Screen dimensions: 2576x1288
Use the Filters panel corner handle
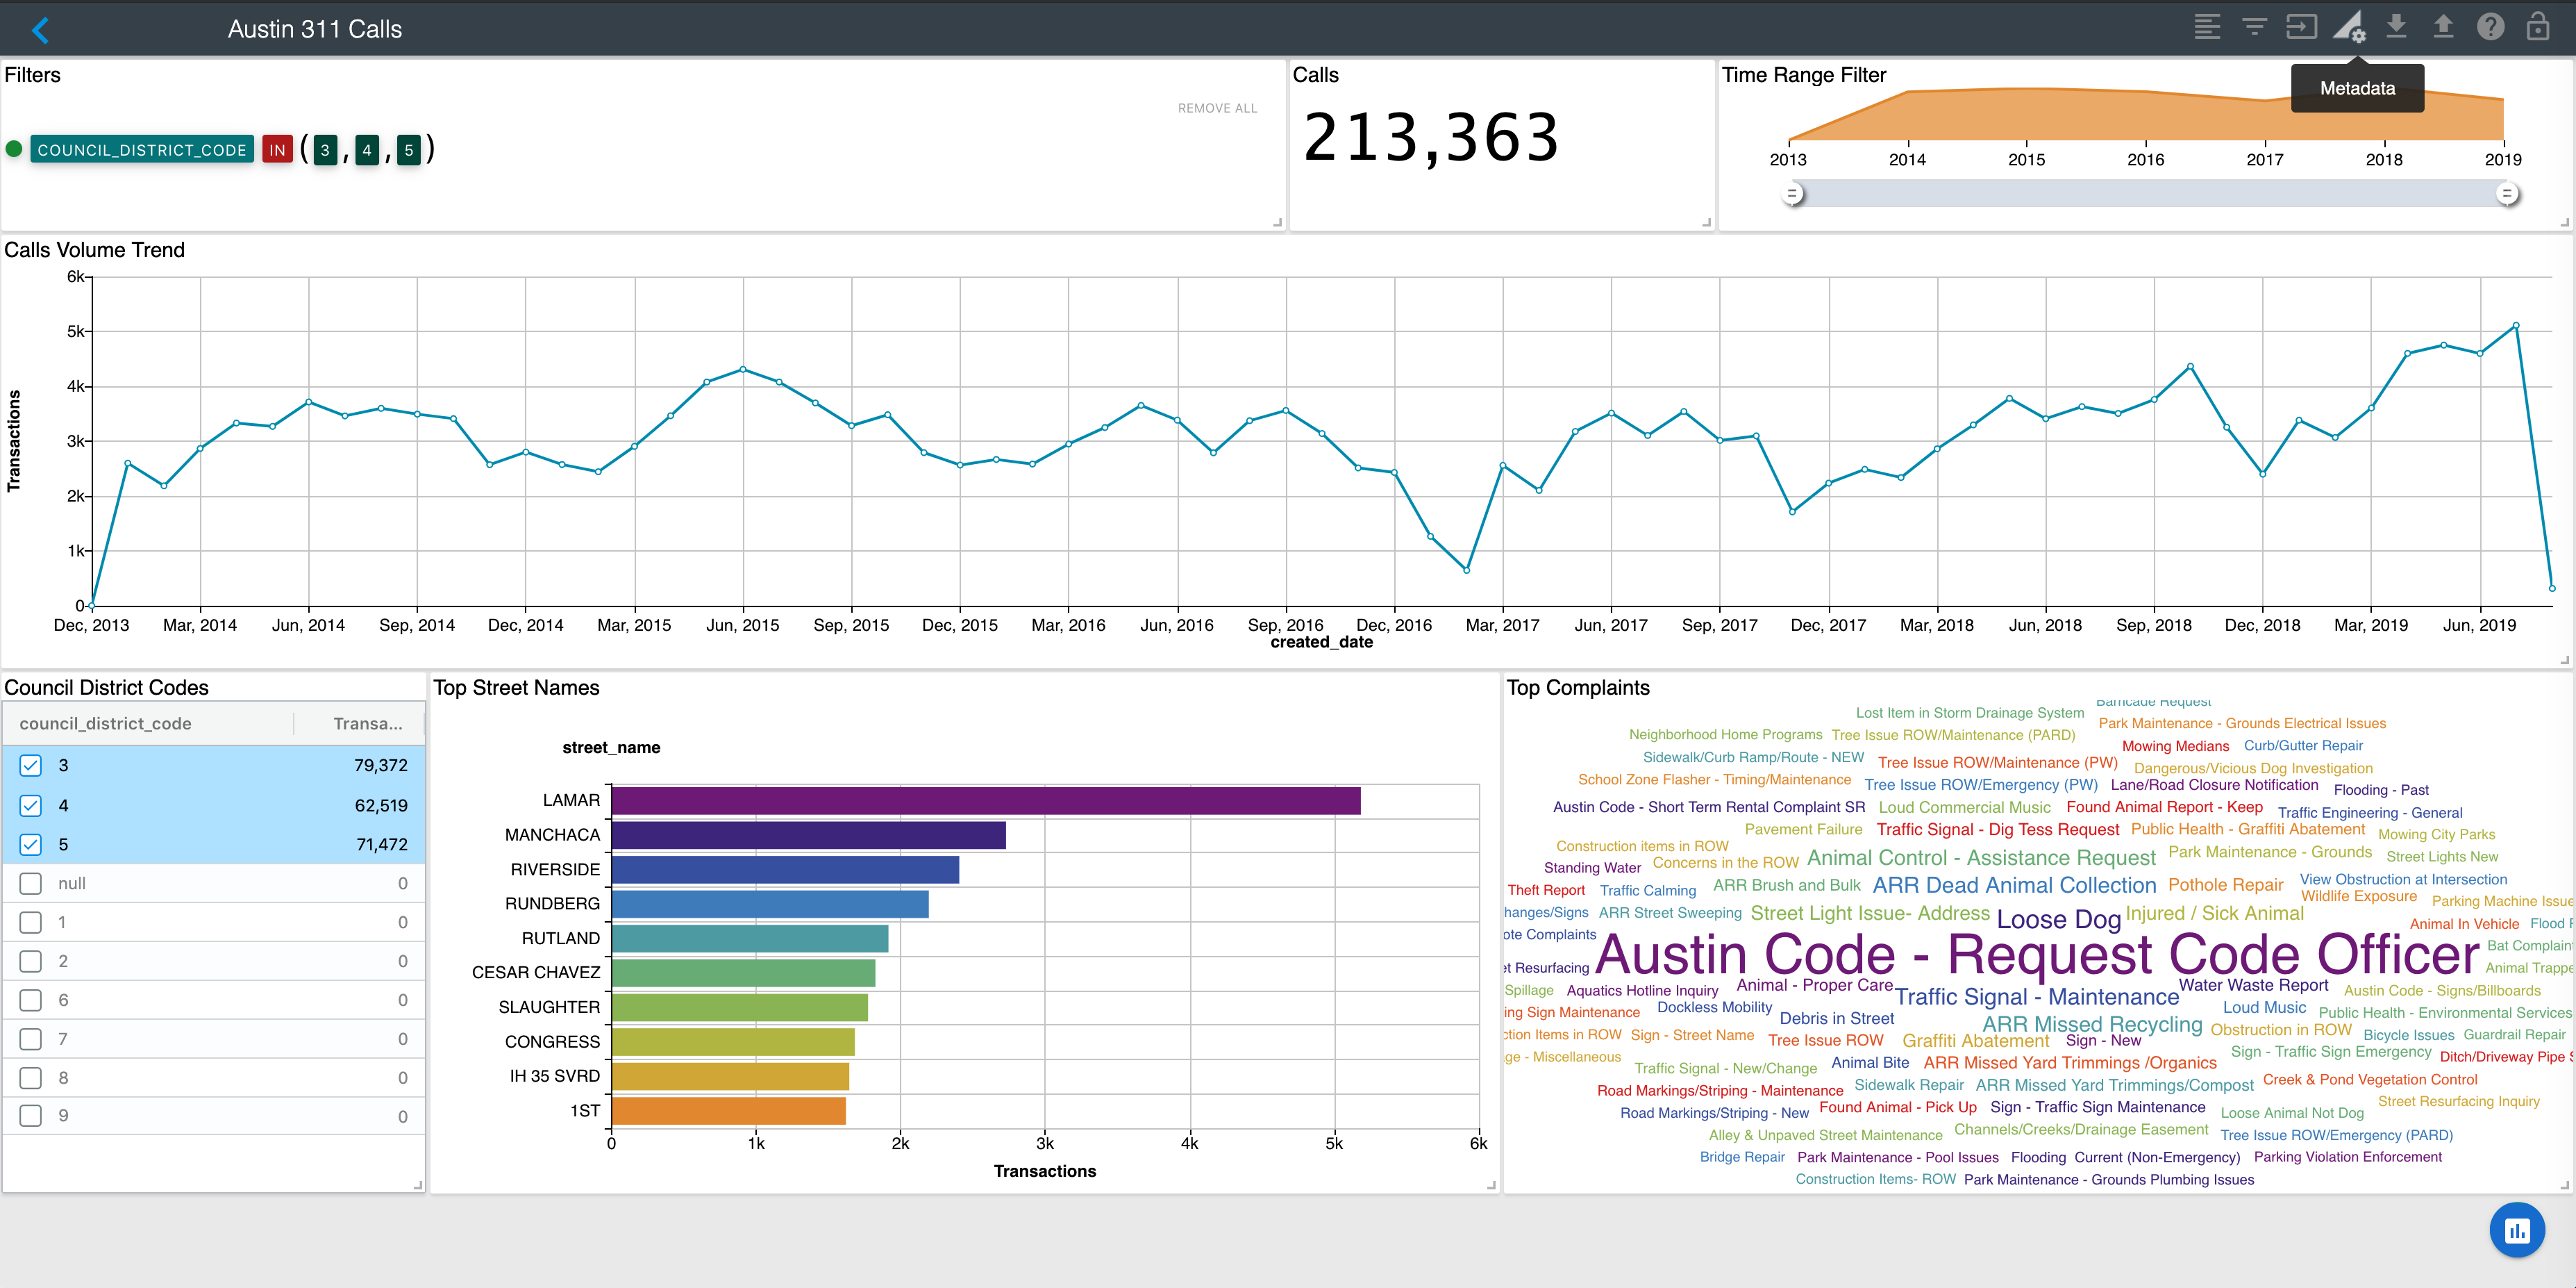pos(1277,222)
